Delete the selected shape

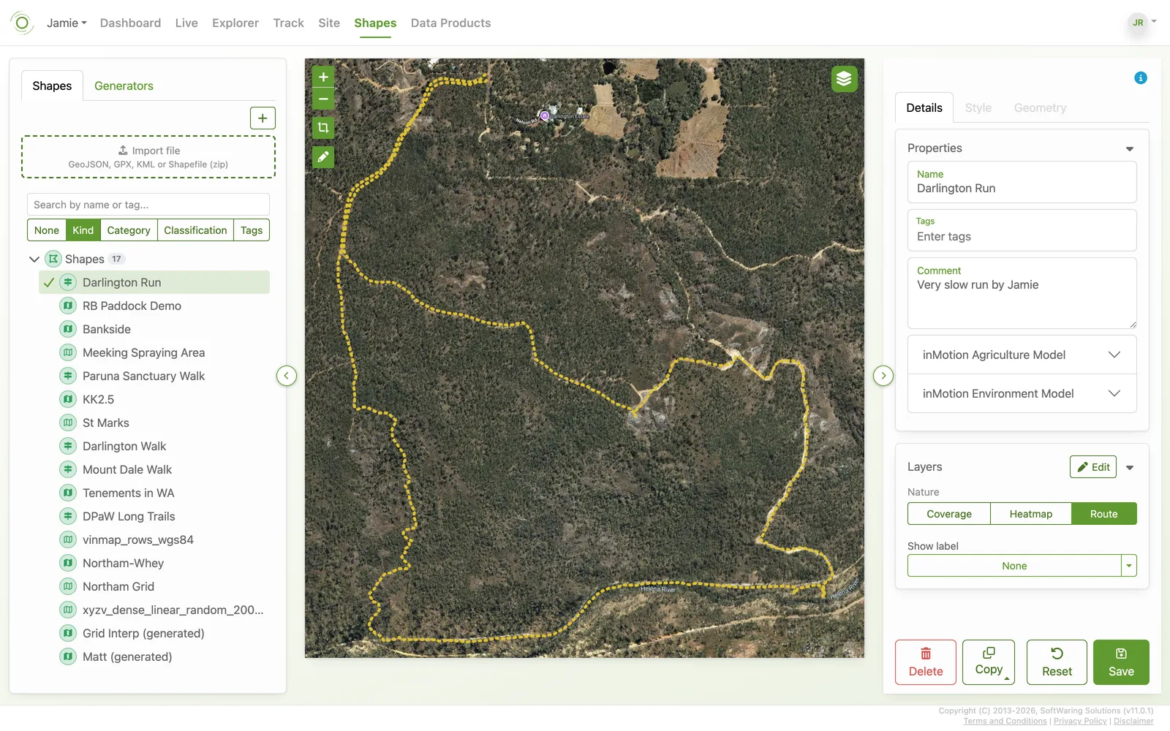click(926, 662)
